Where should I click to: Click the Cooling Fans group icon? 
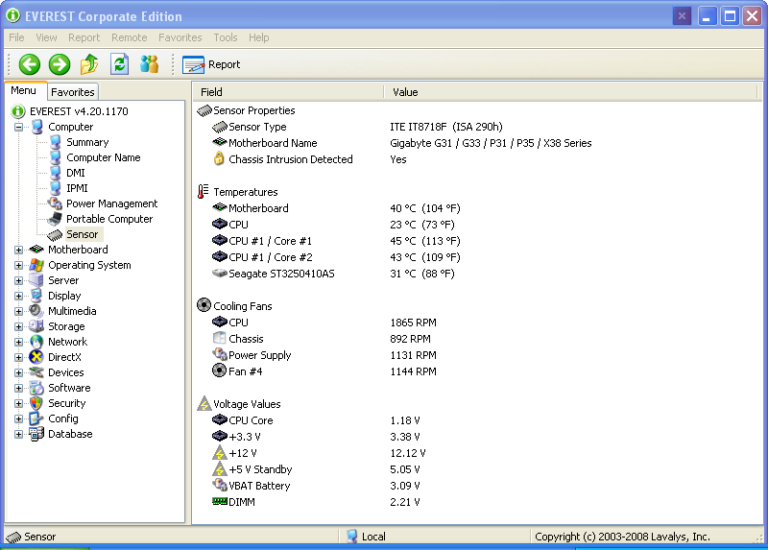(x=204, y=305)
